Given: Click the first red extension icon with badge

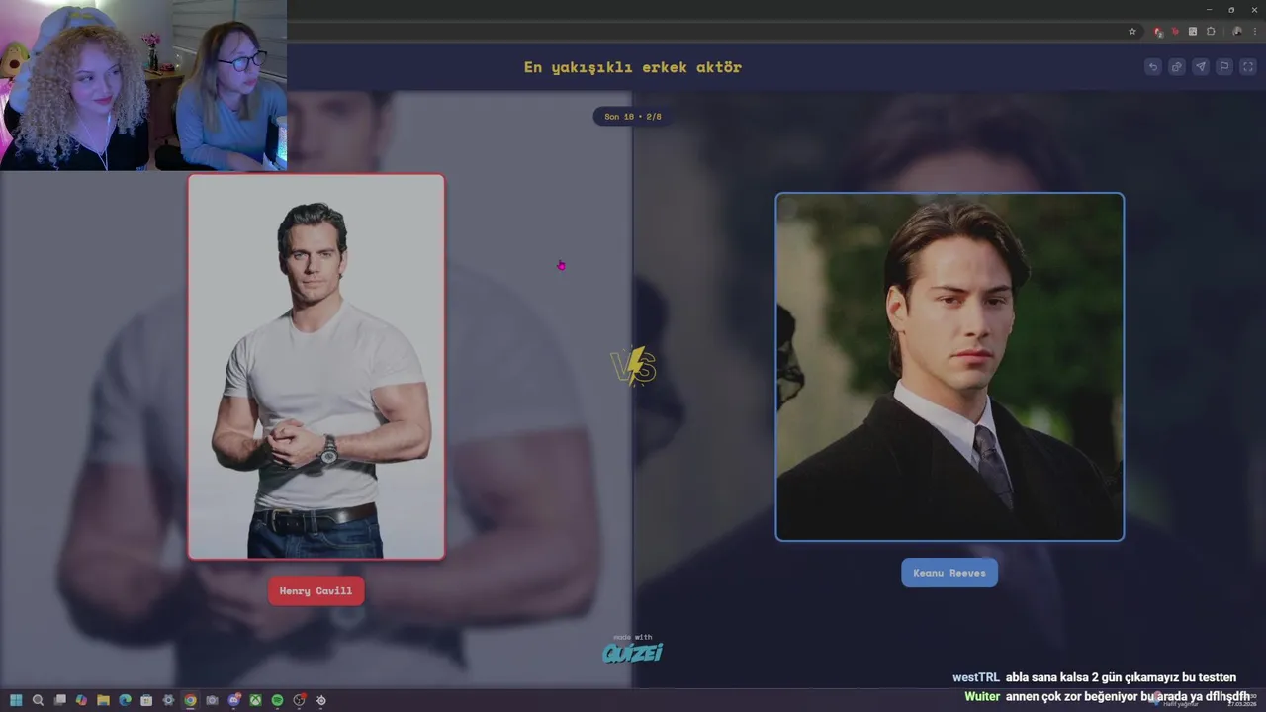Looking at the screenshot, I should click(x=1158, y=31).
